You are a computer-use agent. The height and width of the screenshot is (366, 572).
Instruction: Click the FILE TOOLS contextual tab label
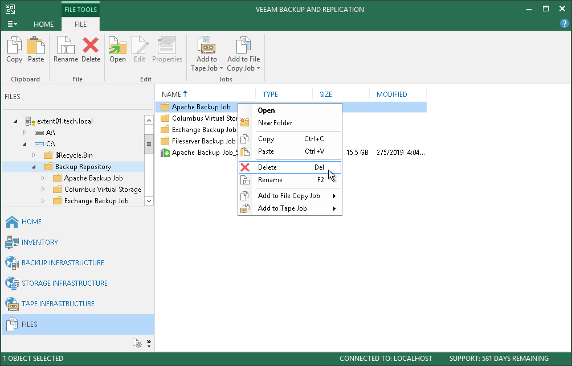coord(81,10)
